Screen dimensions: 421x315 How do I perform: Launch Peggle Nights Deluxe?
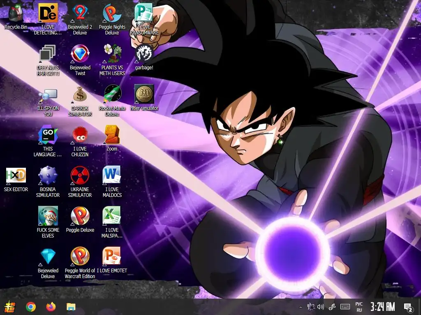tap(112, 19)
